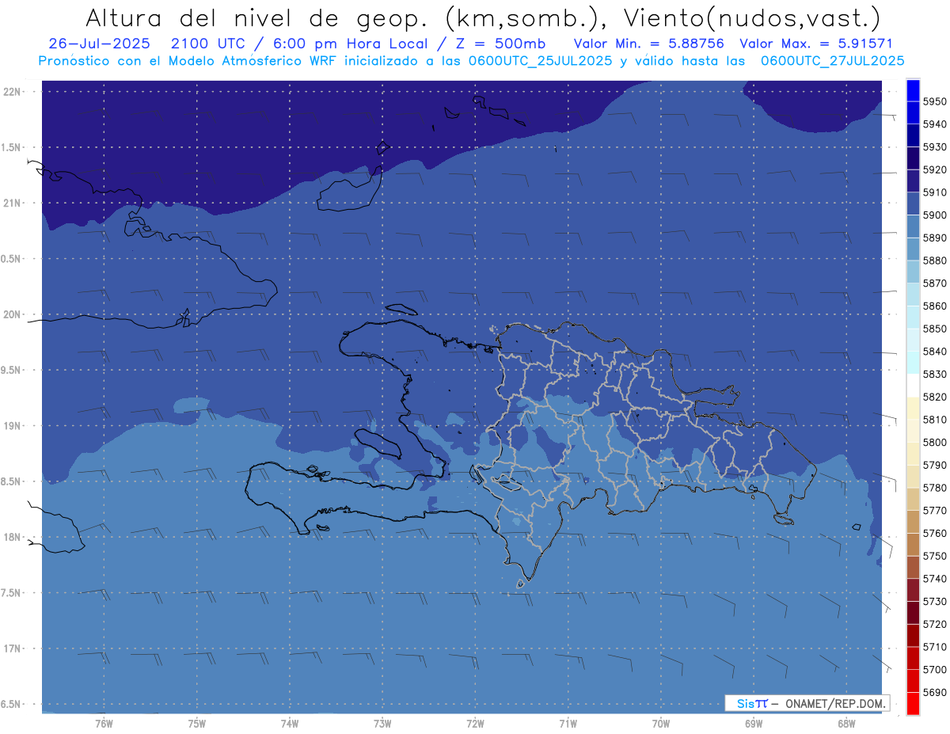Pick the bright blue swatch above 5950
The width and height of the screenshot is (950, 734).
pos(913,90)
